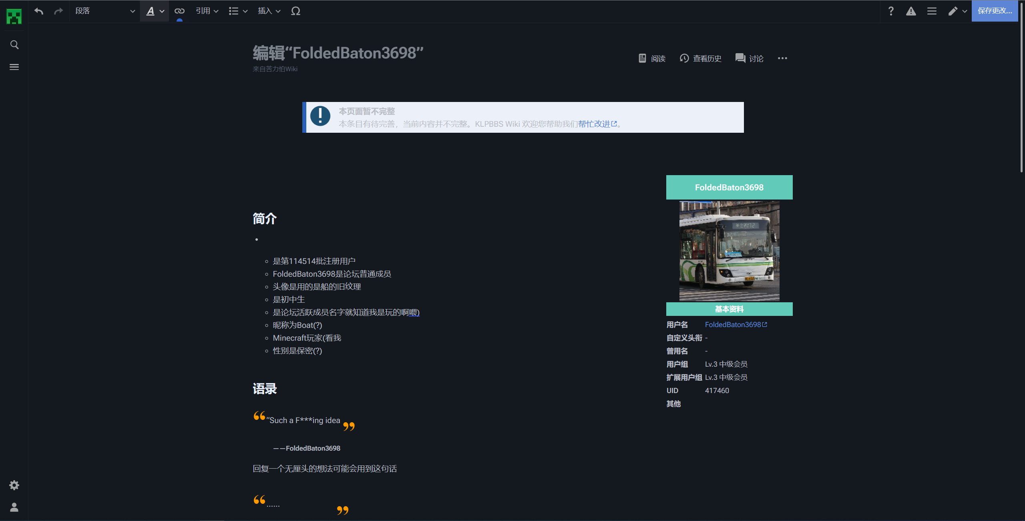Open the 段落 paragraph format dropdown
The image size is (1025, 521).
click(x=105, y=11)
